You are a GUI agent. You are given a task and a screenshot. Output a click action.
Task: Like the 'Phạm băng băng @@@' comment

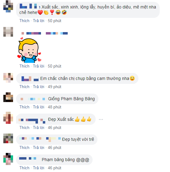pyautogui.click(x=24, y=168)
